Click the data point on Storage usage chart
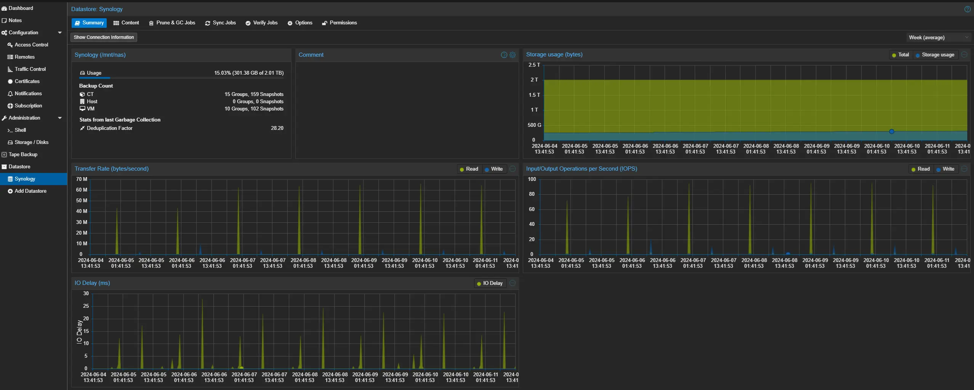Image resolution: width=974 pixels, height=390 pixels. [x=891, y=131]
